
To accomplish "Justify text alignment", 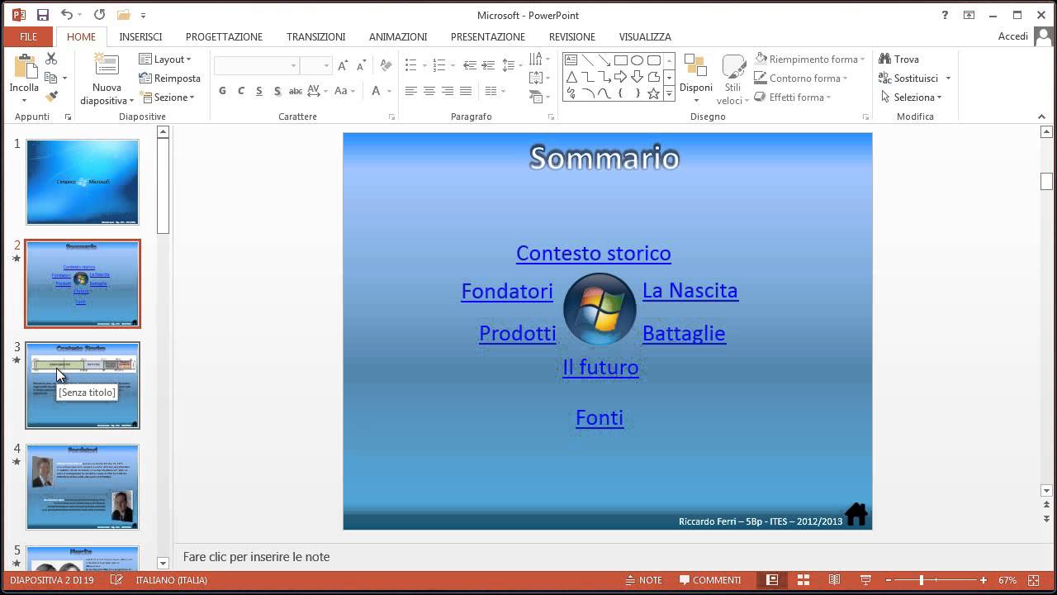I will [466, 91].
